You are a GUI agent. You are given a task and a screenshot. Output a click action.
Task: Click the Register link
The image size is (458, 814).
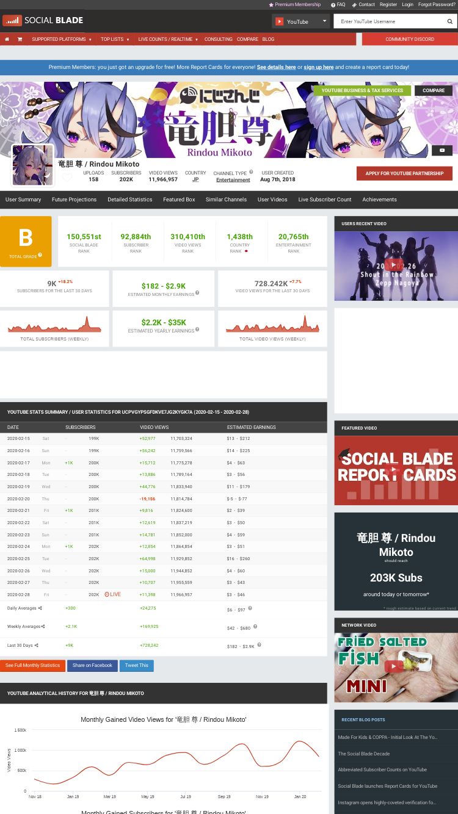tap(388, 4)
